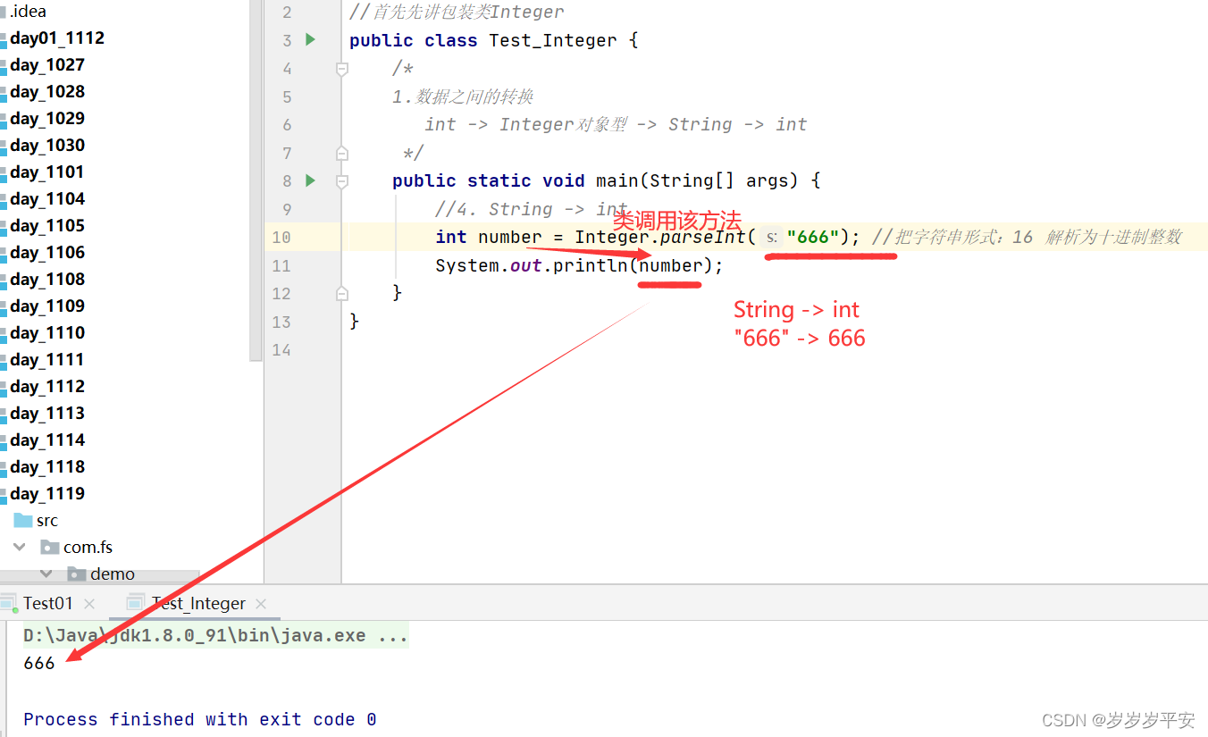Fold the comment block using line 4's fold marker
The height and width of the screenshot is (737, 1208).
[341, 67]
